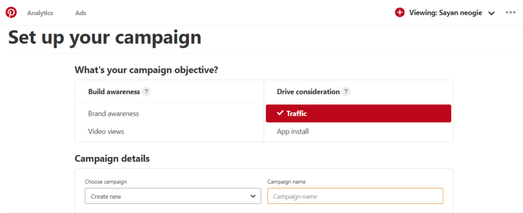Screen dimensions: 523x213
Task: Click the Pinterest logo icon
Action: pyautogui.click(x=11, y=13)
